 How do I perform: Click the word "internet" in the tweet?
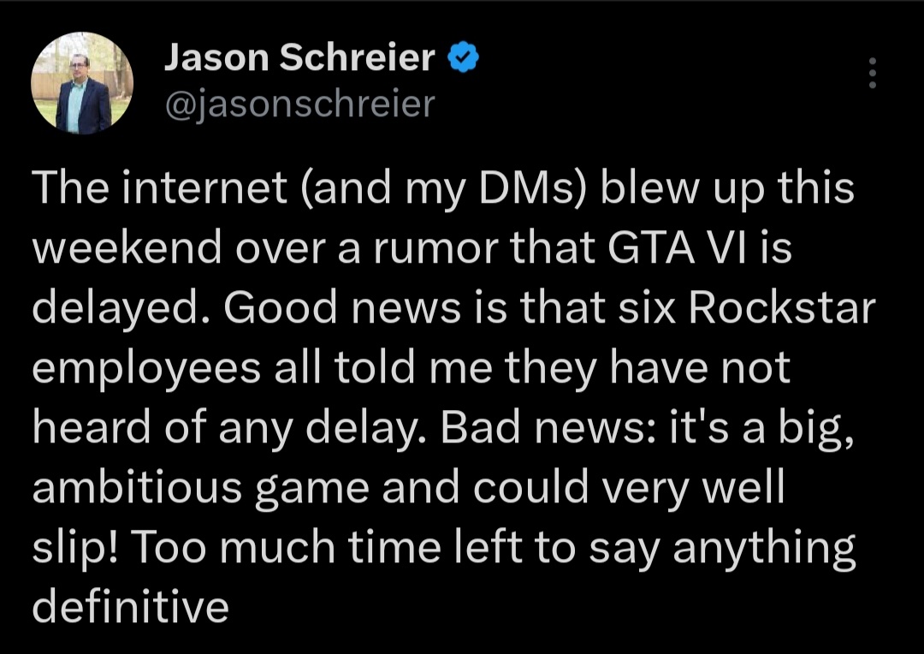pyautogui.click(x=204, y=187)
